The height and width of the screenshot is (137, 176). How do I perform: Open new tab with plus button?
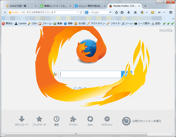[x=145, y=6]
